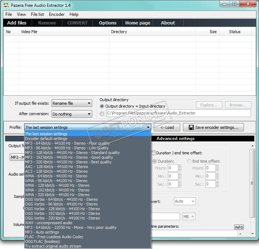Increase the Duration Min. stepper
This screenshot has width=259, height=249.
pyautogui.click(x=180, y=174)
